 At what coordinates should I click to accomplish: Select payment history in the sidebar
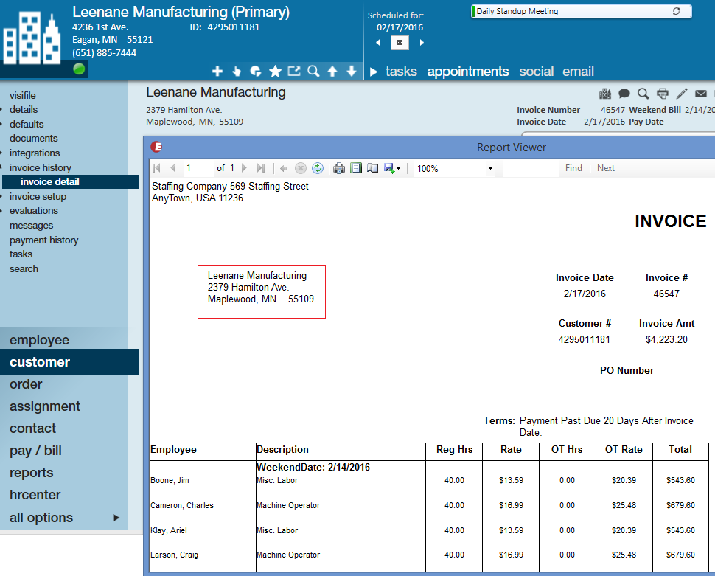tap(43, 240)
